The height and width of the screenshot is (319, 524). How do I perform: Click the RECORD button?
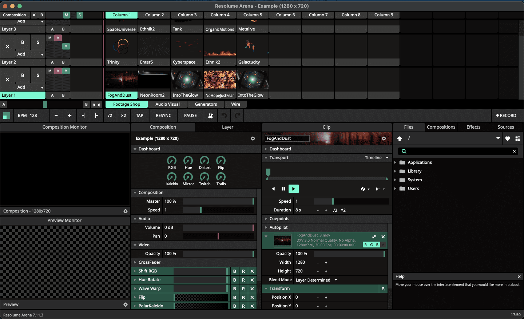(506, 116)
